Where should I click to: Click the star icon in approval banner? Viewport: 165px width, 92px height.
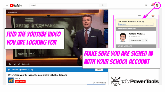[x=9, y=70]
